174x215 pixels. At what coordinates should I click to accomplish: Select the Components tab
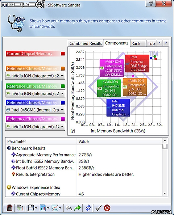117,43
